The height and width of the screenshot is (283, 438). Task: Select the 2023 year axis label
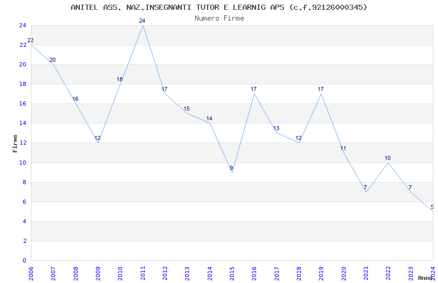tap(411, 273)
